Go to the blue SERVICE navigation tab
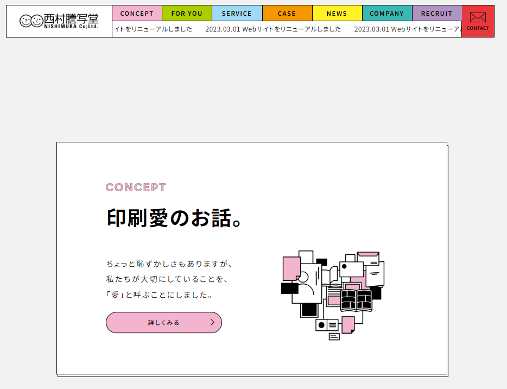Viewport: 507px width, 389px height. (237, 13)
